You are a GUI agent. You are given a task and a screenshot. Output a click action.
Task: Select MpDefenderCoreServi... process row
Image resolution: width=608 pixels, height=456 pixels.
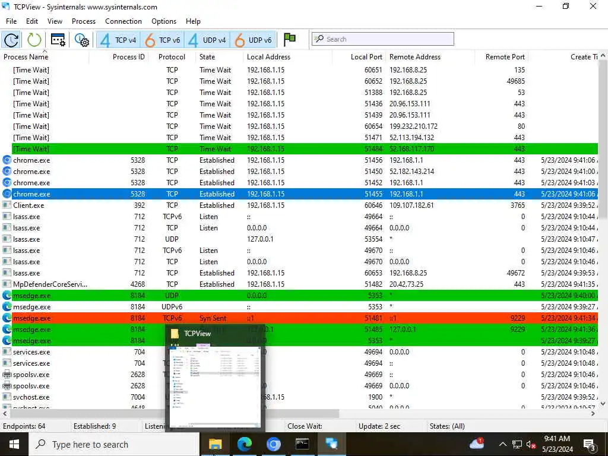(299, 284)
